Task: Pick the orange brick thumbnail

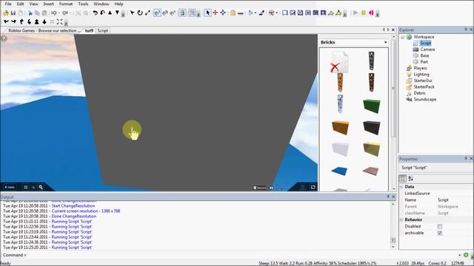Action: (x=340, y=127)
